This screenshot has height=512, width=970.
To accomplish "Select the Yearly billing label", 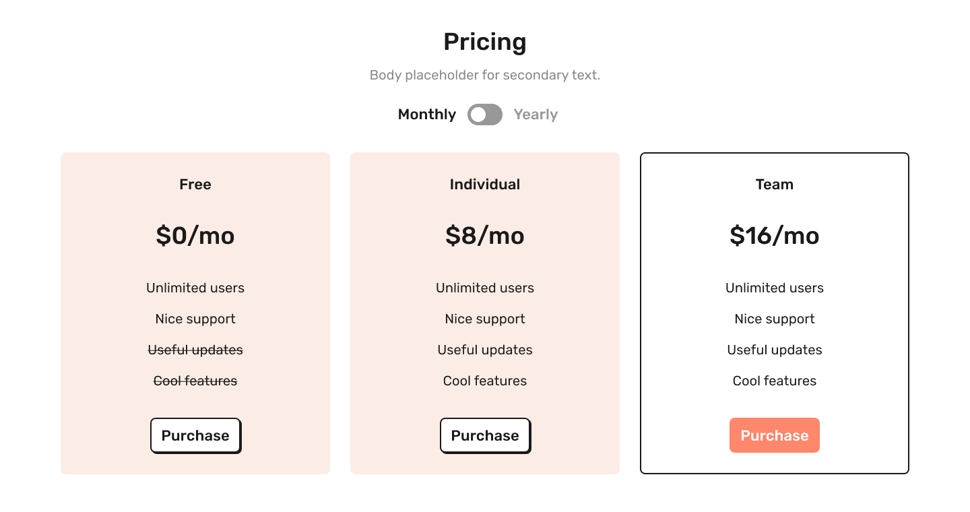I will pos(536,115).
